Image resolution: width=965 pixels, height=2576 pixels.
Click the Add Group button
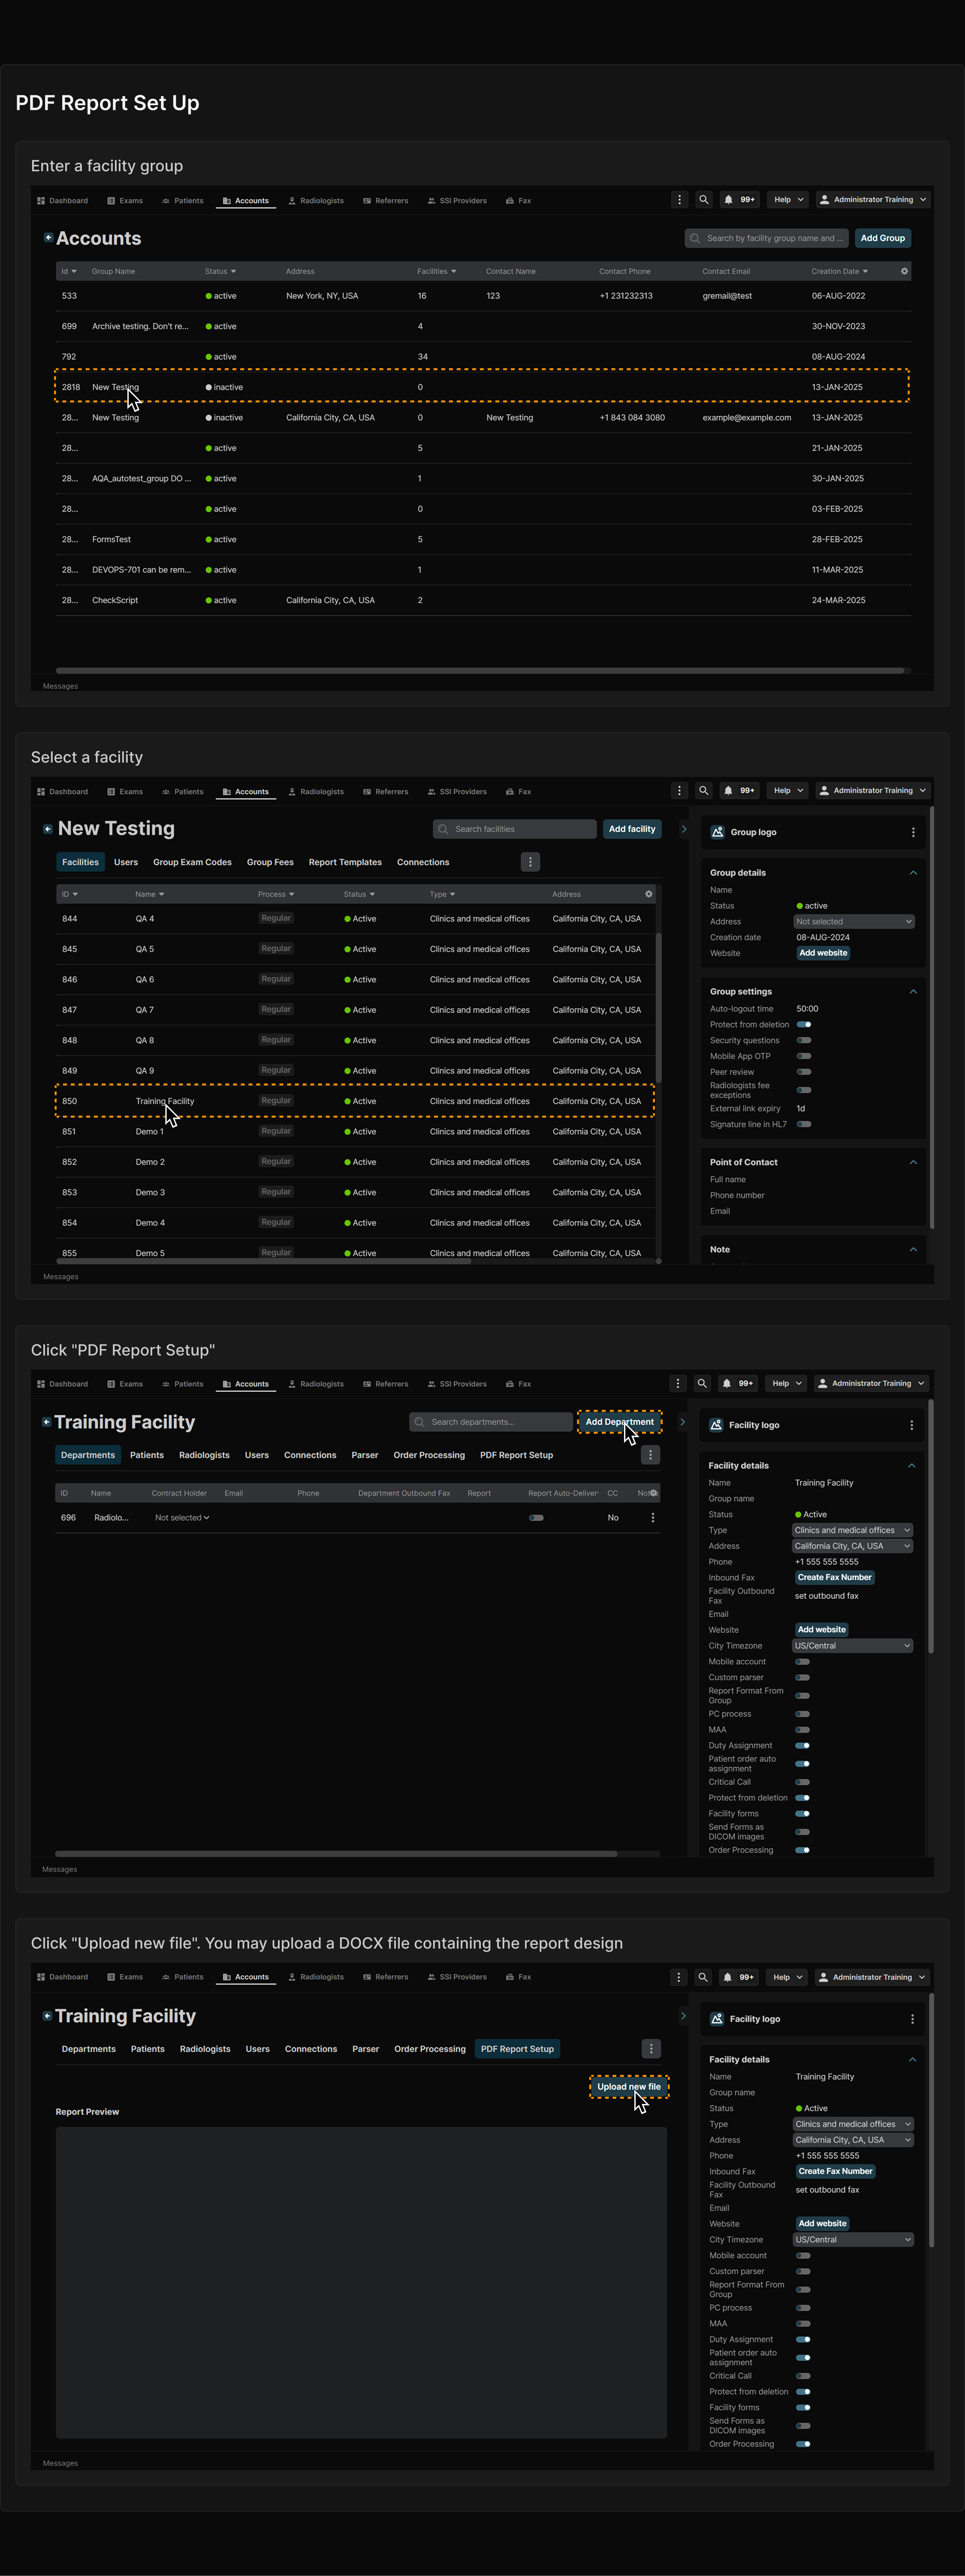[882, 238]
